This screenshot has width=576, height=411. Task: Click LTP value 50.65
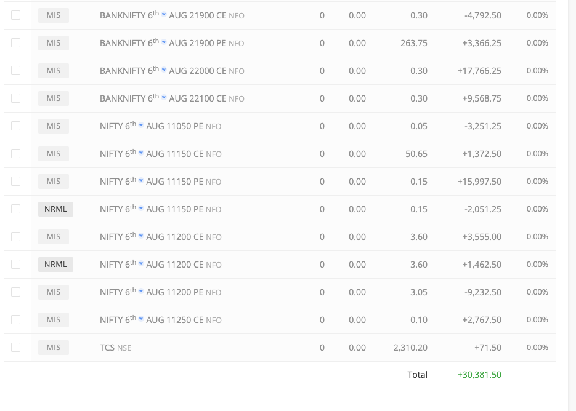pyautogui.click(x=416, y=154)
